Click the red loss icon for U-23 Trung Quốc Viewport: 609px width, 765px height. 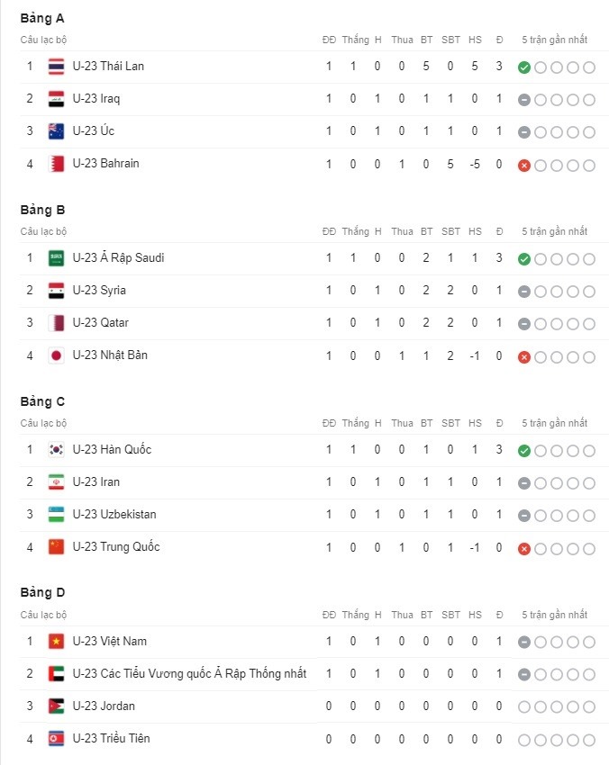coord(524,549)
